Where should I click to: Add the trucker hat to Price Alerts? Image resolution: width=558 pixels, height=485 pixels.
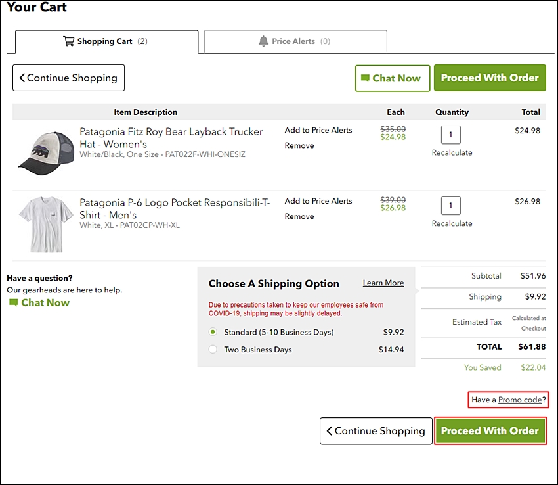(318, 130)
